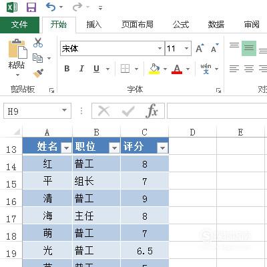The width and height of the screenshot is (267, 267).
Task: Click the Excel application icon
Action: point(12,7)
